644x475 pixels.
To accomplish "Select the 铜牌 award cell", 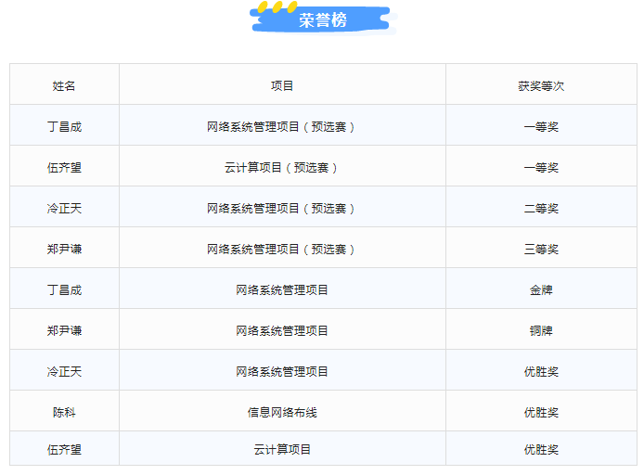I will [541, 330].
